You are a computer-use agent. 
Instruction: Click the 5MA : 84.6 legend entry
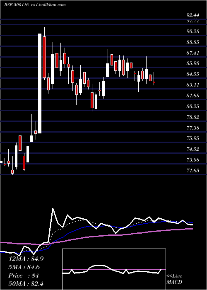coord(24,267)
